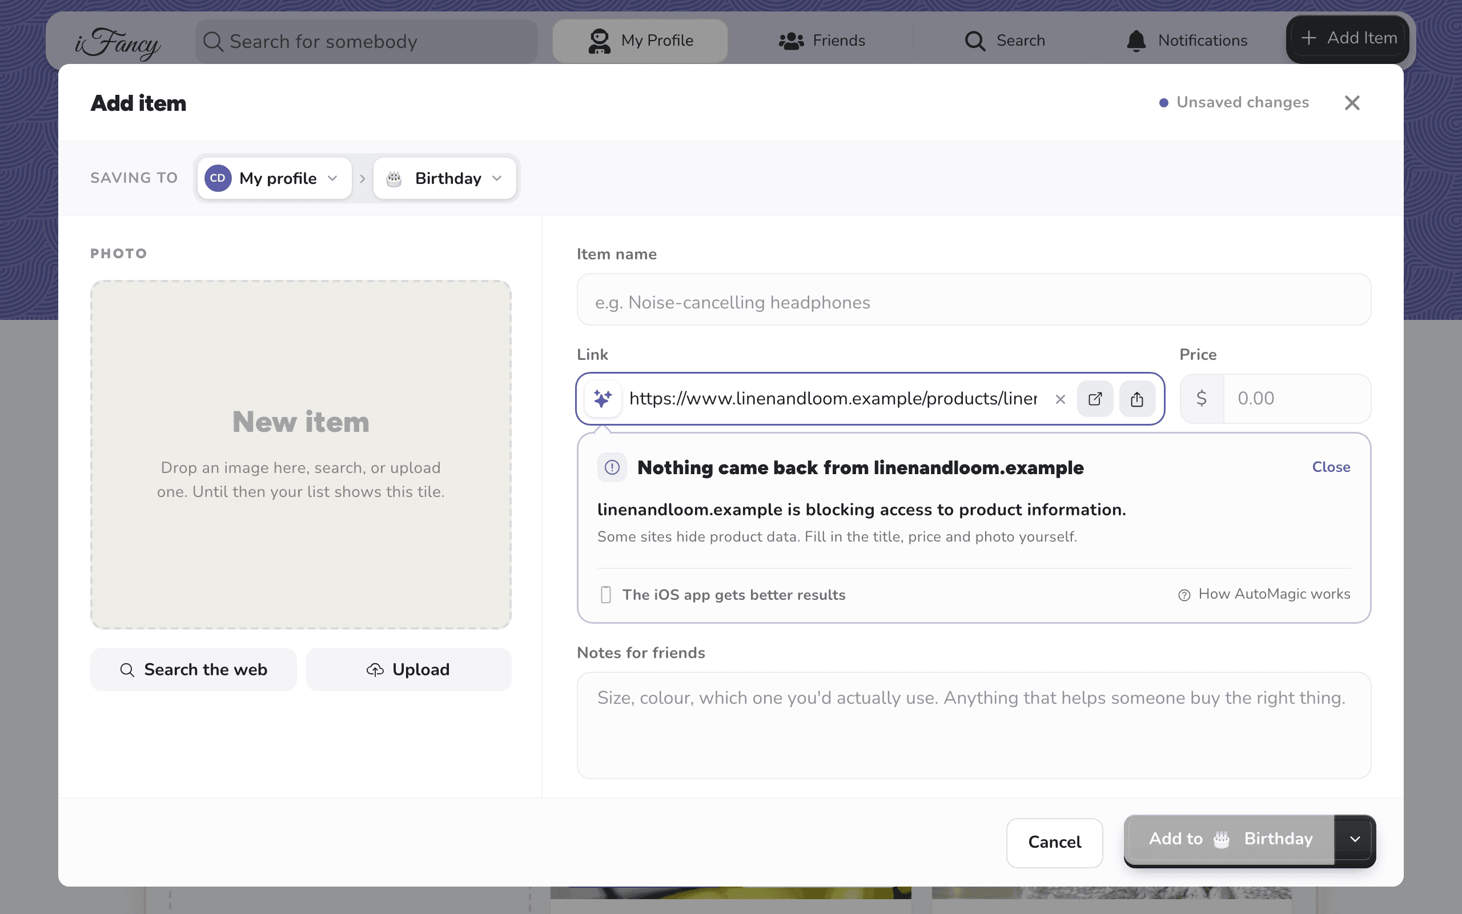Click the AutoMagic sparkle icon in Link field
The height and width of the screenshot is (914, 1462).
coord(603,399)
